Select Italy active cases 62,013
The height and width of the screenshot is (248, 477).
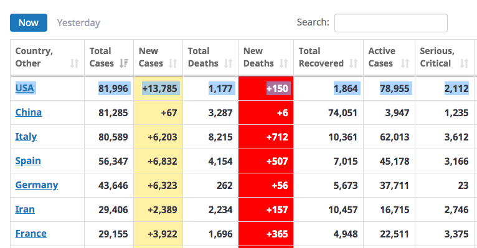click(x=395, y=137)
